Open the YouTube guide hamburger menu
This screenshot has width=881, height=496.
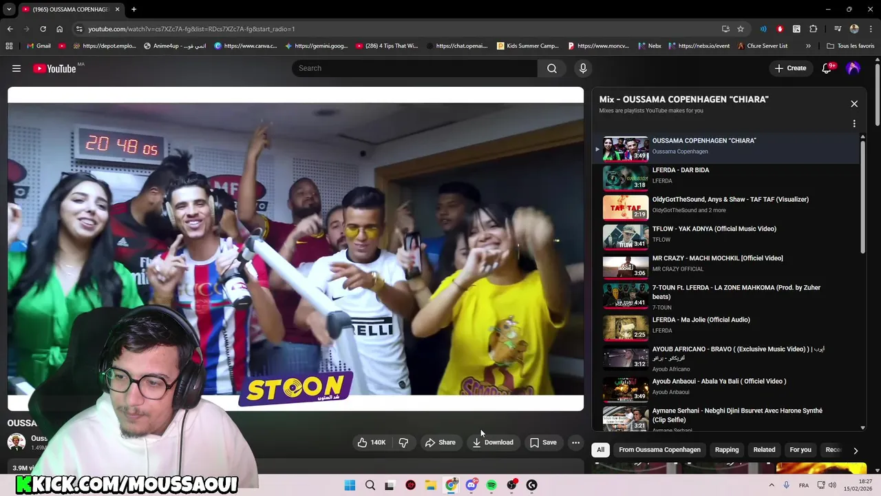click(17, 68)
